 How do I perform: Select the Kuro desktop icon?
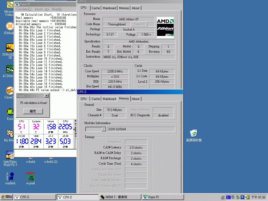(10, 112)
